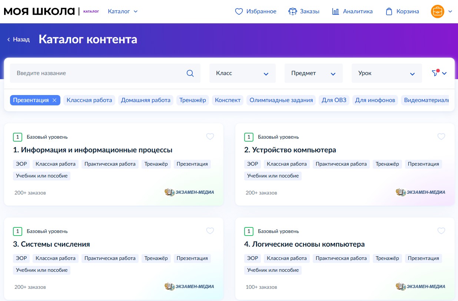This screenshot has height=301, width=458.
Task: Select the Олимпиадные задания filter chip
Action: click(281, 100)
